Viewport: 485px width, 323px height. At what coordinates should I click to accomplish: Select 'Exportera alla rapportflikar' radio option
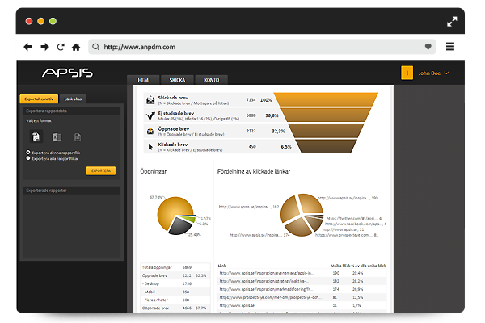(x=28, y=158)
